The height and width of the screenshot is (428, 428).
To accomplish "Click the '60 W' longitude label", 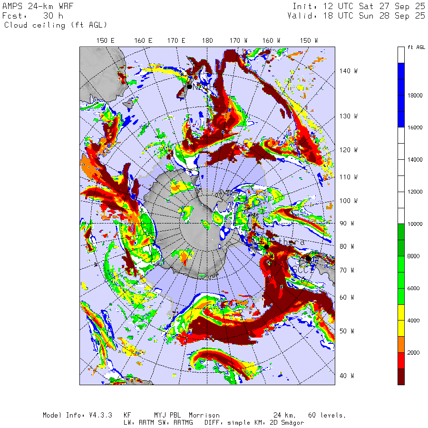I will [347, 297].
